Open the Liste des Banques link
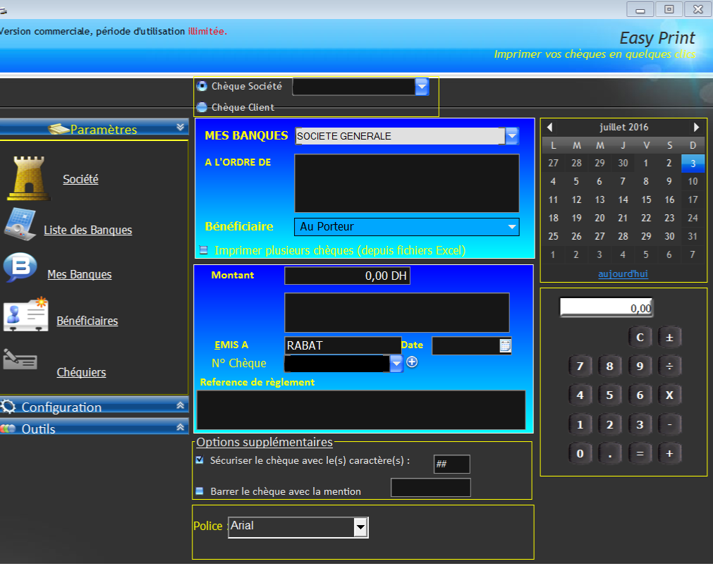 coord(87,230)
